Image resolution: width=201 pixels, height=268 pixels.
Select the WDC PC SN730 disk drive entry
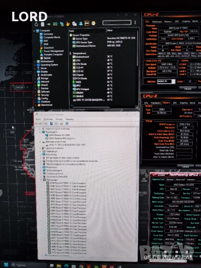click(x=65, y=145)
